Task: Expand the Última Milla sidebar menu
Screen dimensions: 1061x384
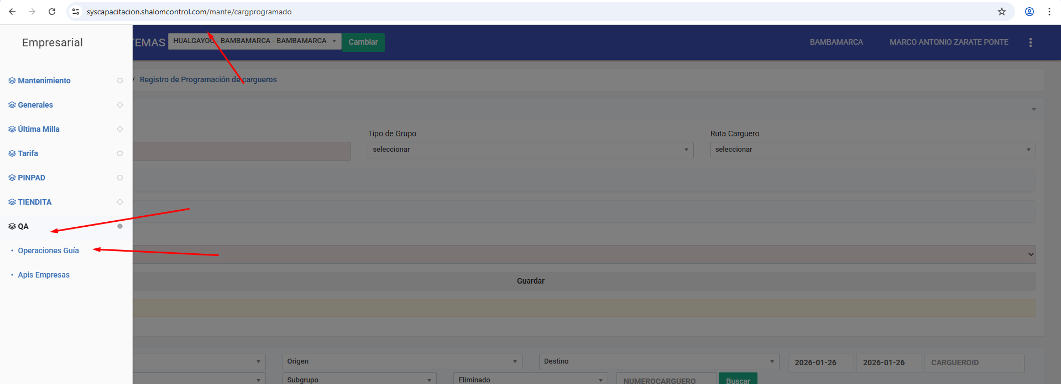Action: (x=39, y=129)
